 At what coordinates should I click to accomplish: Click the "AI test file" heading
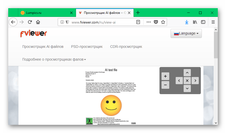pyautogui.click(x=111, y=70)
